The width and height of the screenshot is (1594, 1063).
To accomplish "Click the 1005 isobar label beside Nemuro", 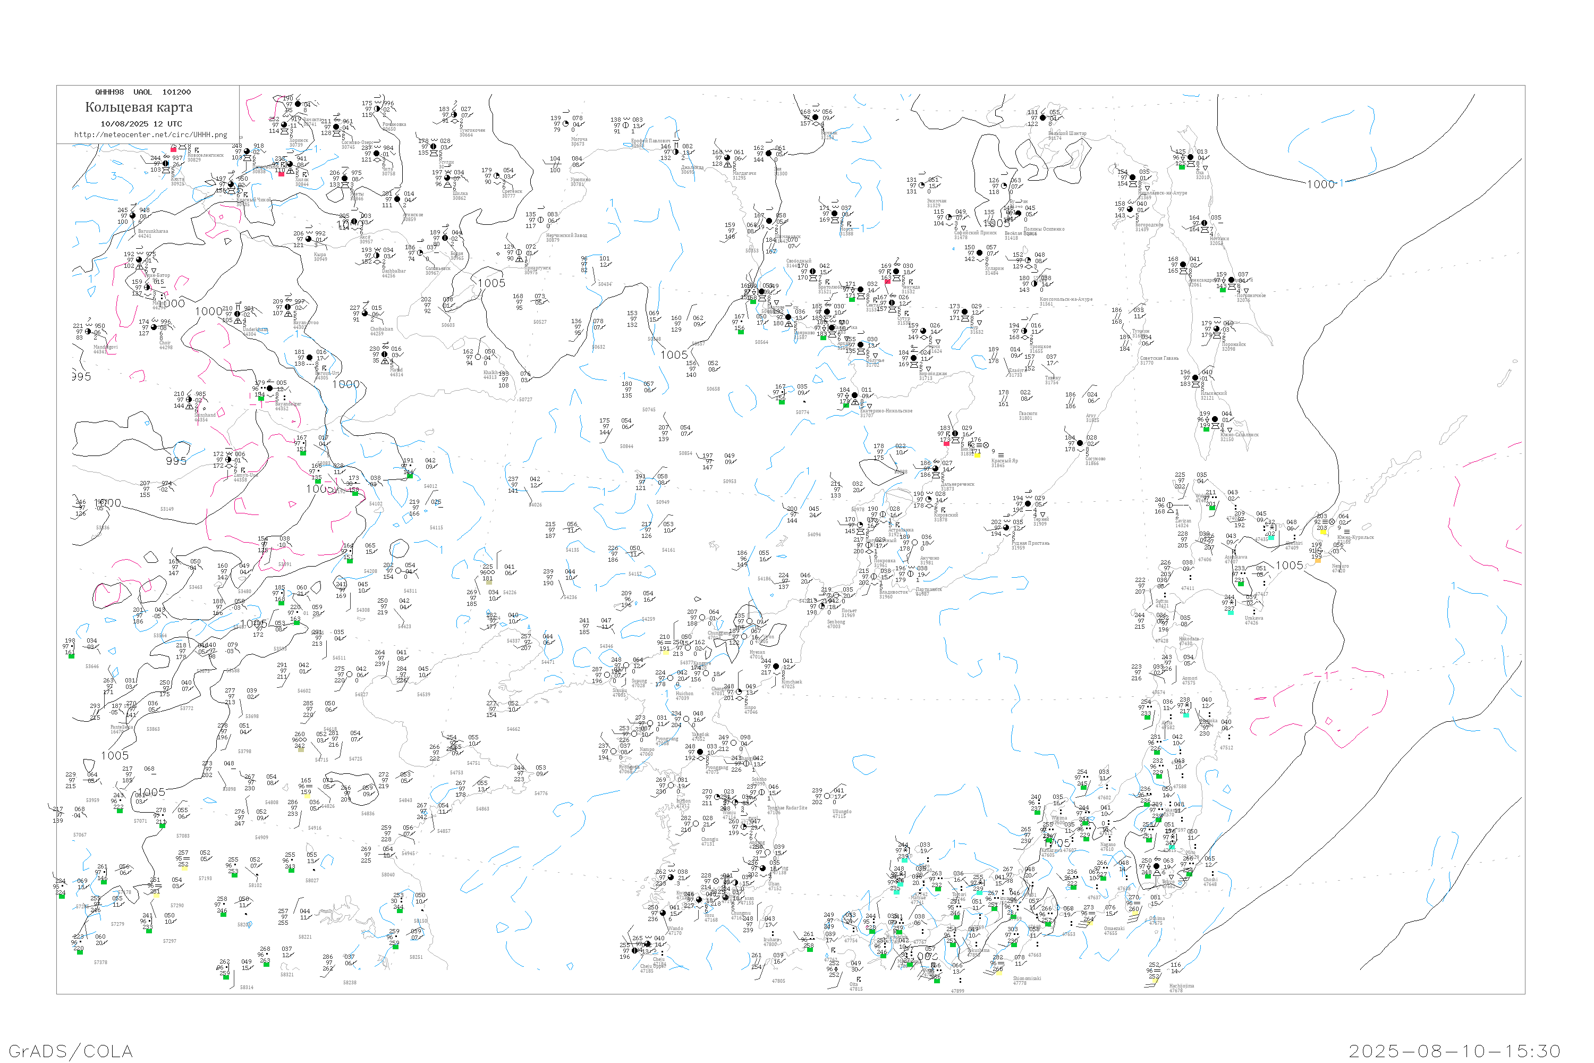I will (x=1290, y=566).
